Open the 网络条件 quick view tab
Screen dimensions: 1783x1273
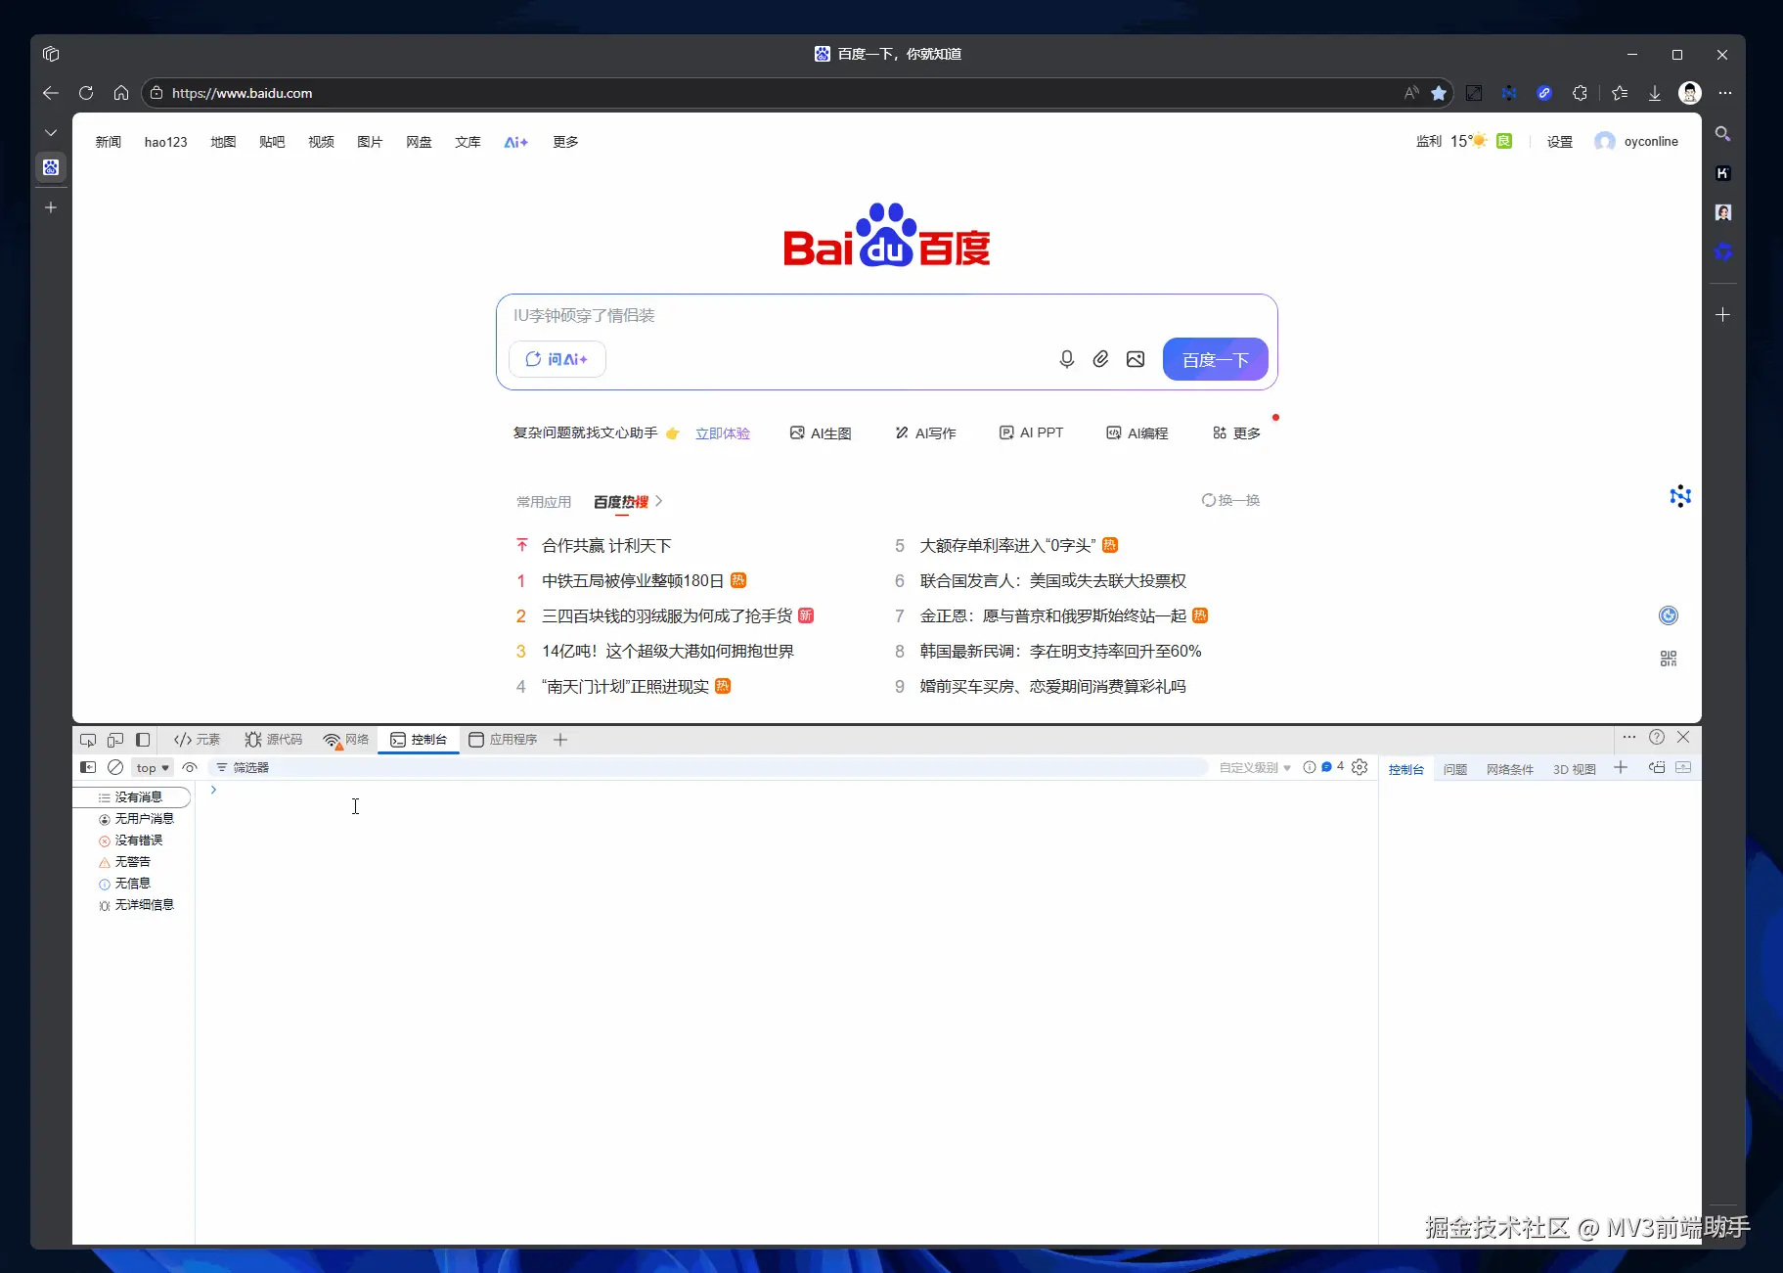(1510, 769)
